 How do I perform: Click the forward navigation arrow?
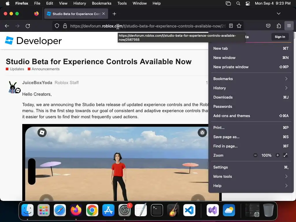pos(17,26)
